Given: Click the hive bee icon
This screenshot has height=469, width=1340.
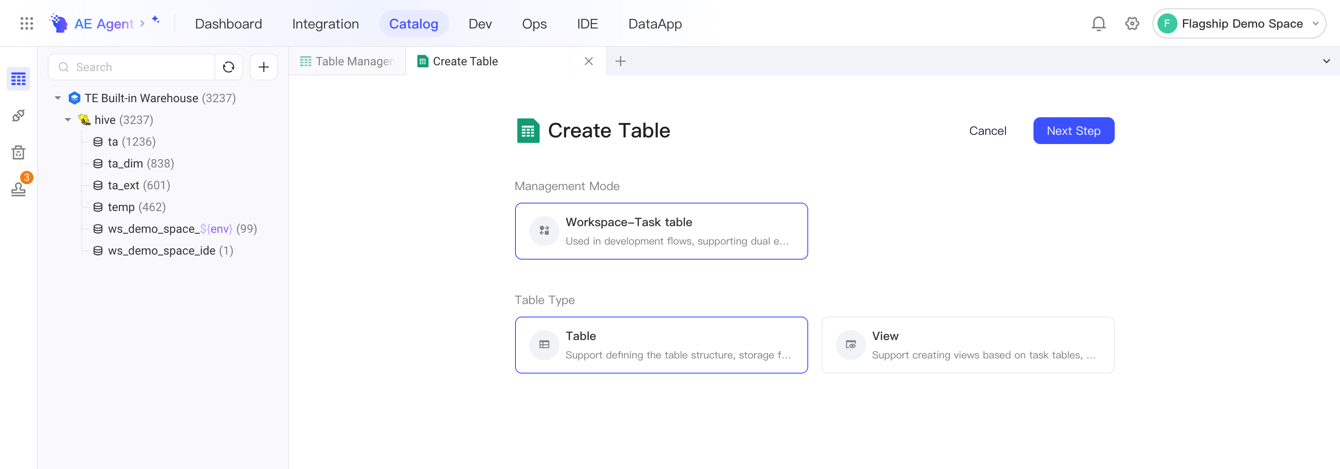Looking at the screenshot, I should point(84,120).
